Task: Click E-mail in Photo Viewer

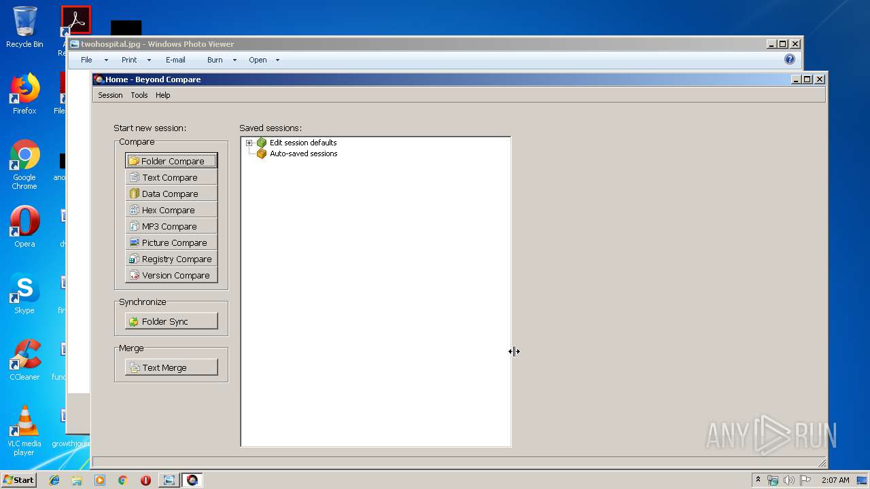Action: (175, 60)
